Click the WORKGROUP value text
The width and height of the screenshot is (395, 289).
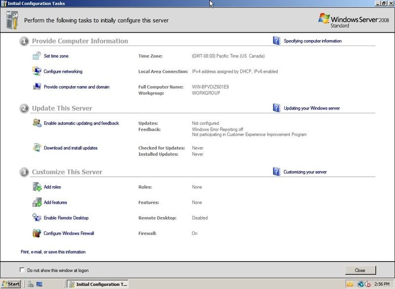click(x=206, y=93)
